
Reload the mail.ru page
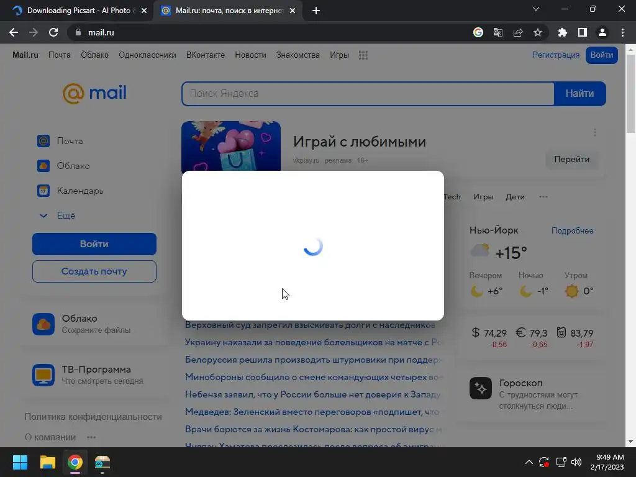click(53, 32)
